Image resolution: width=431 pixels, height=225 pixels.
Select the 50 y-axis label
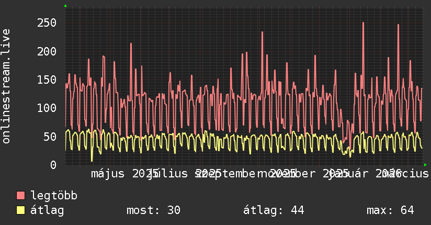click(50, 137)
